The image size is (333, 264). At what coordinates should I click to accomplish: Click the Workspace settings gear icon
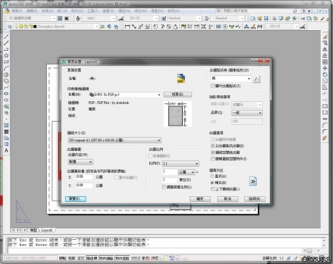tap(60, 18)
